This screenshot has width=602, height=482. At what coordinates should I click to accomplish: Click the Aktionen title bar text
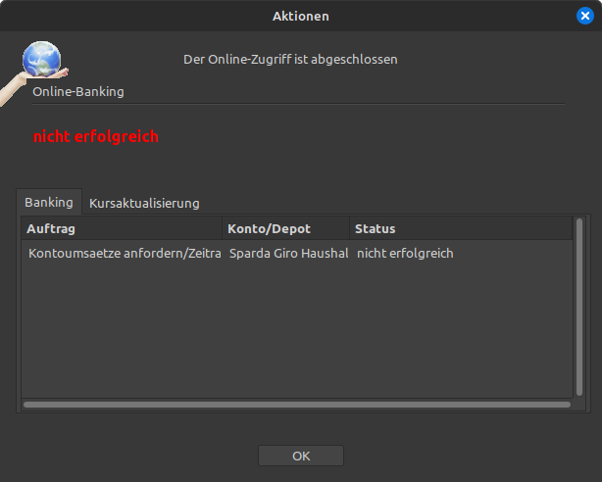[301, 16]
